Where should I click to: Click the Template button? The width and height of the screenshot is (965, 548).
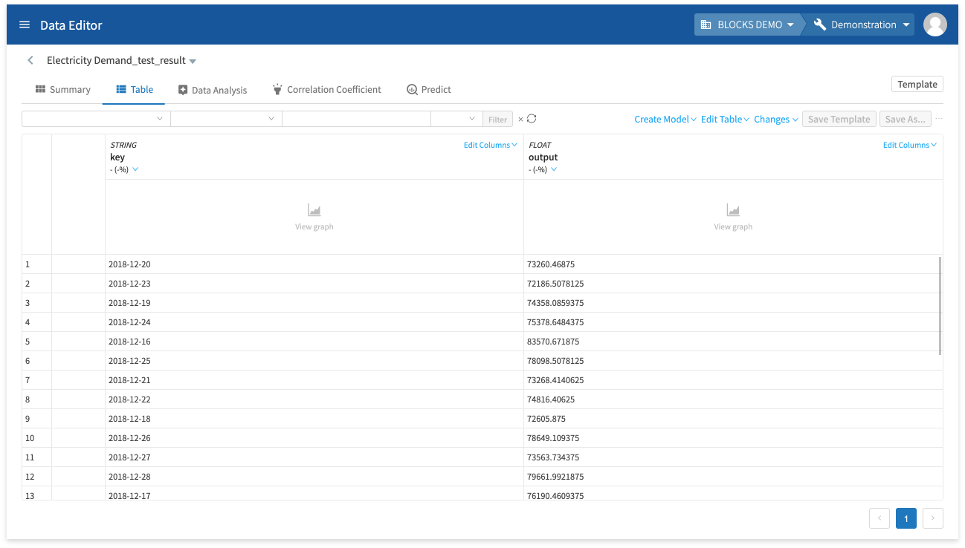click(x=917, y=84)
